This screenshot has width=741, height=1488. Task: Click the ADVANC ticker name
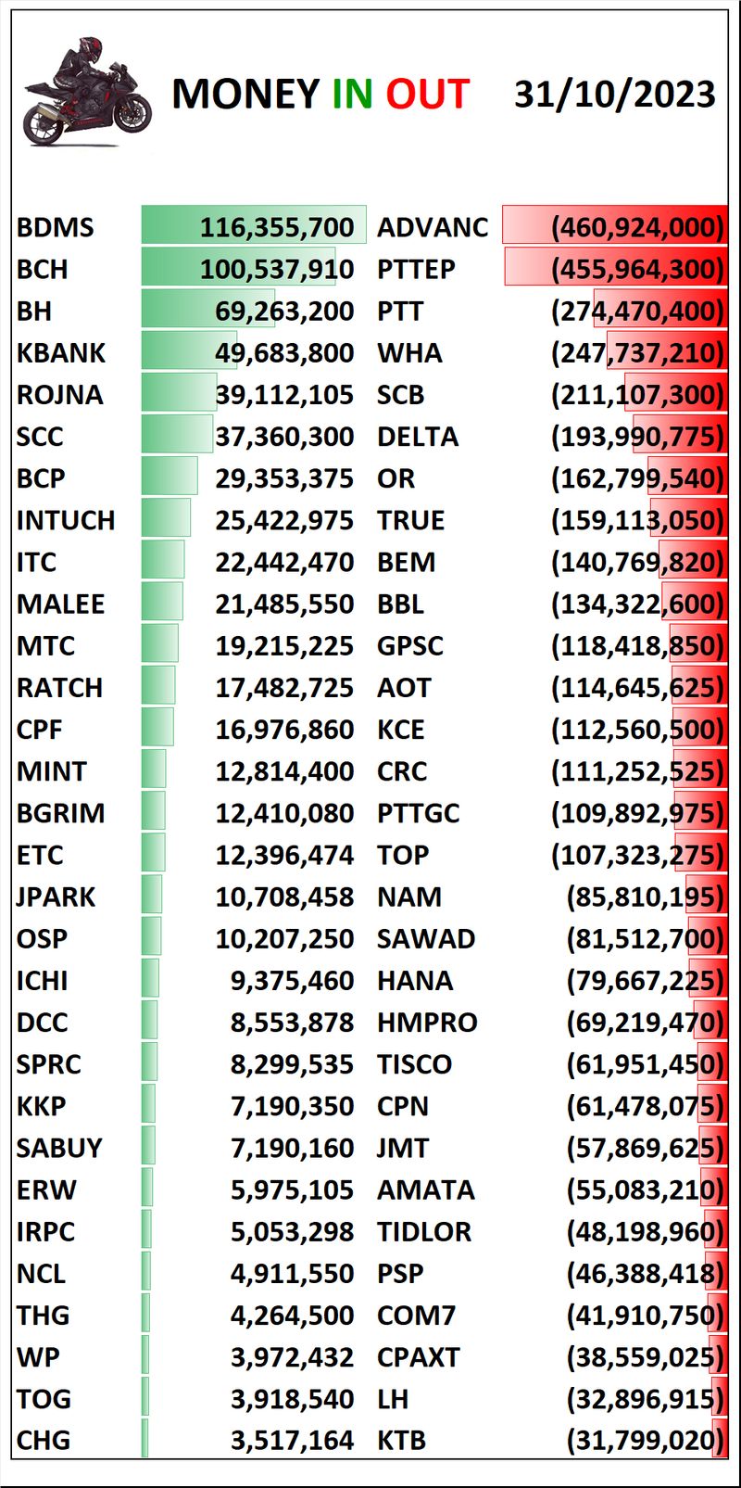coord(433,227)
